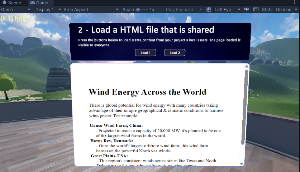Click the vertical scrollbar thumb of the page

tap(244, 107)
